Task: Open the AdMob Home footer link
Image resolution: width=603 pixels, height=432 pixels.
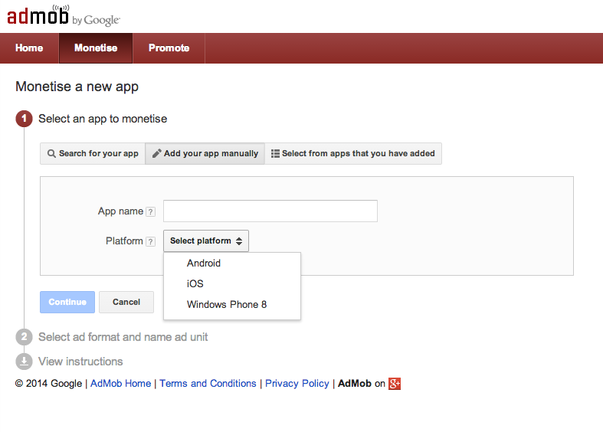Action: 121,384
